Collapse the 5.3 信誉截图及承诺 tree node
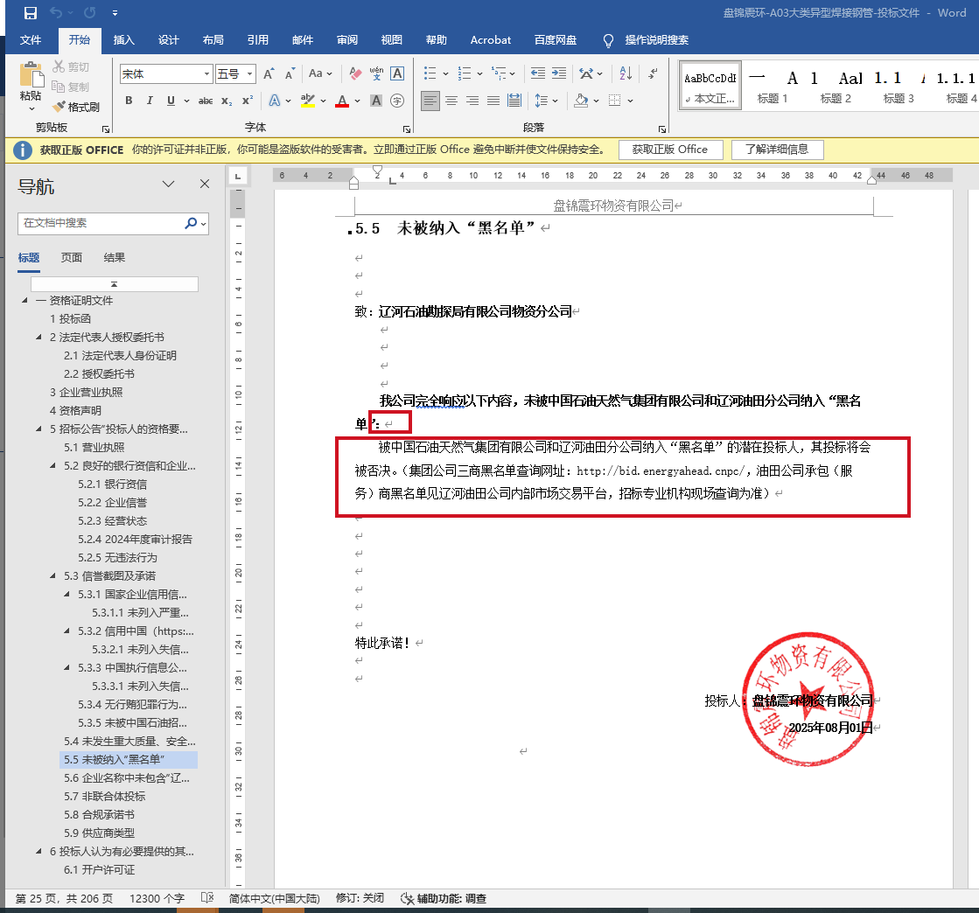 pyautogui.click(x=53, y=576)
